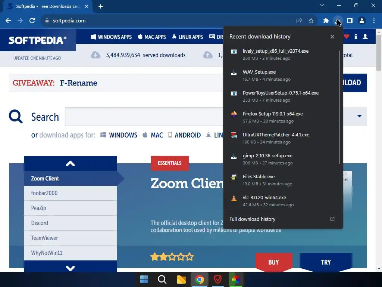Close the Recent download history popup
382x287 pixels.
332,37
